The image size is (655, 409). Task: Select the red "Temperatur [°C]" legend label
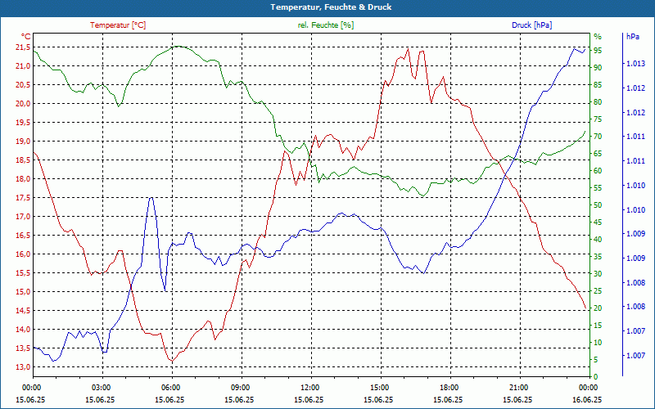click(118, 25)
